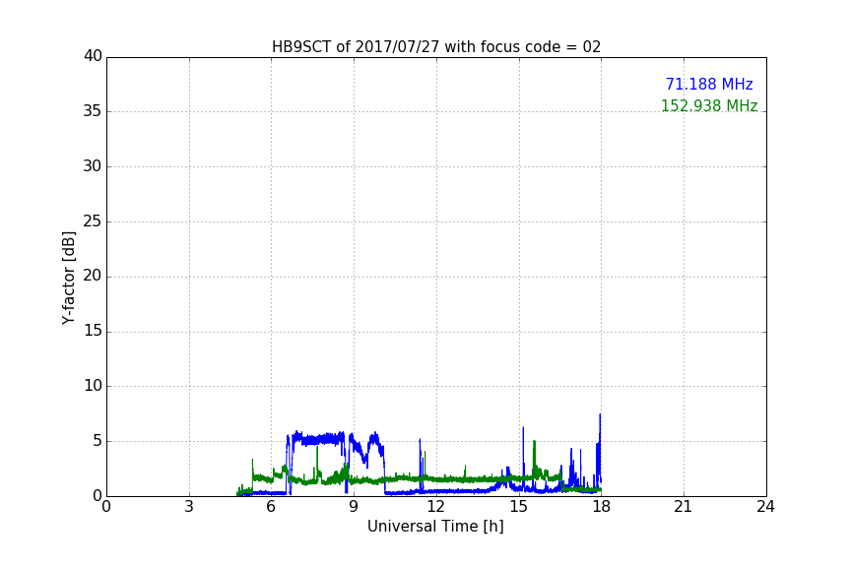Click the y-axis tick label "10"
The image size is (851, 567).
pyautogui.click(x=93, y=386)
